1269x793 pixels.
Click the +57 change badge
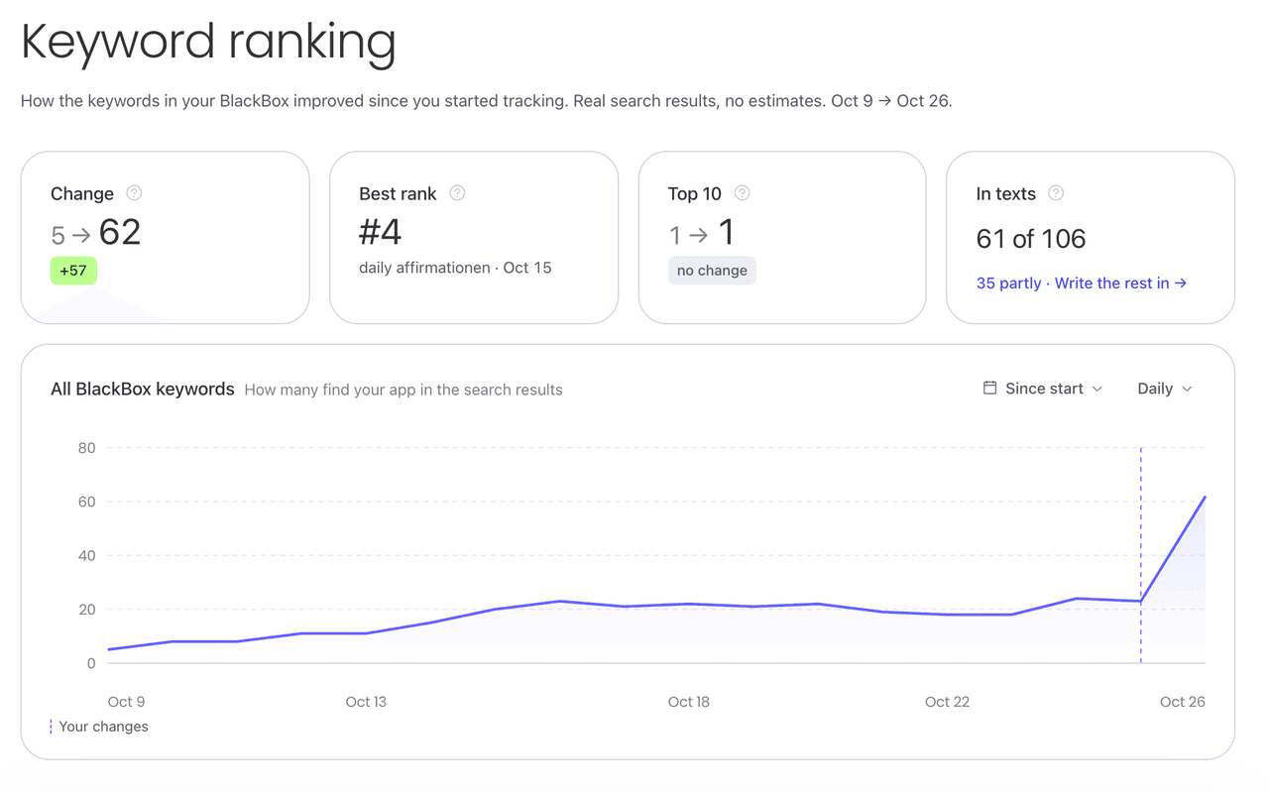point(73,271)
